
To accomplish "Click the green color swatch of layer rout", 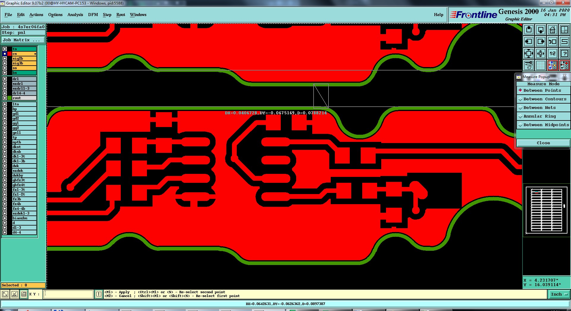I will coord(10,98).
